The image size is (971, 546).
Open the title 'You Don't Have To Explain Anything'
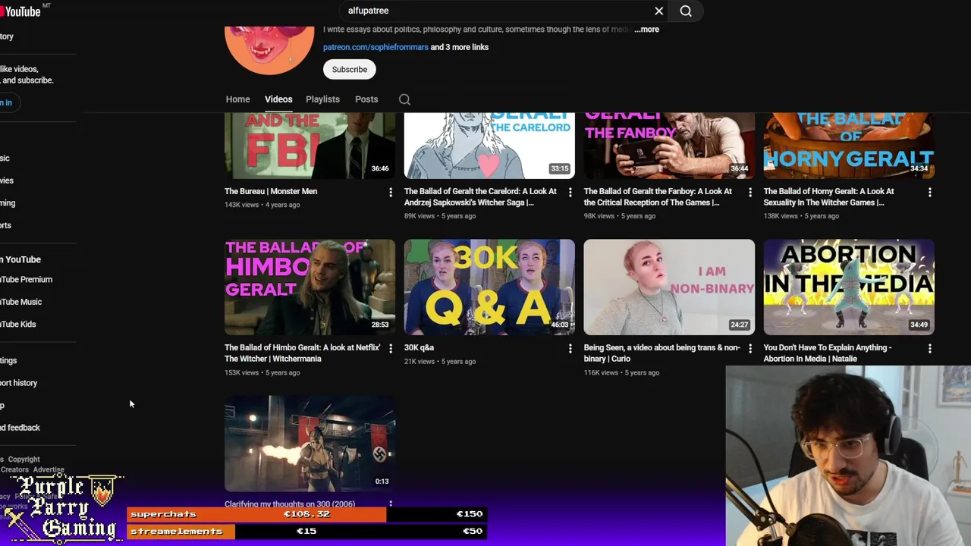[x=827, y=353]
